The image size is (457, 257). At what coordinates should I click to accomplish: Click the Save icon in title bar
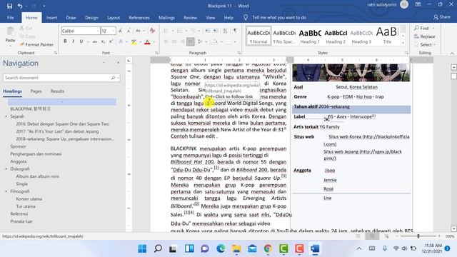[9, 6]
